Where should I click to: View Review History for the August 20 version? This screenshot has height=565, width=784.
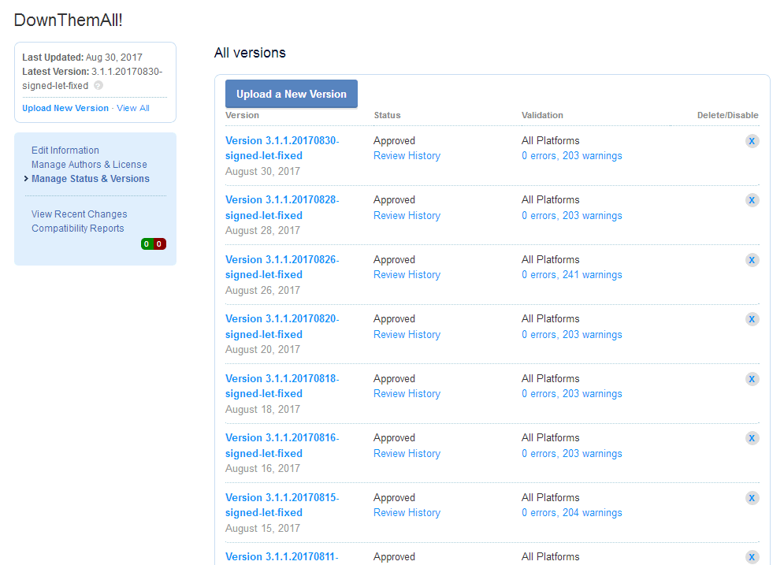[407, 334]
